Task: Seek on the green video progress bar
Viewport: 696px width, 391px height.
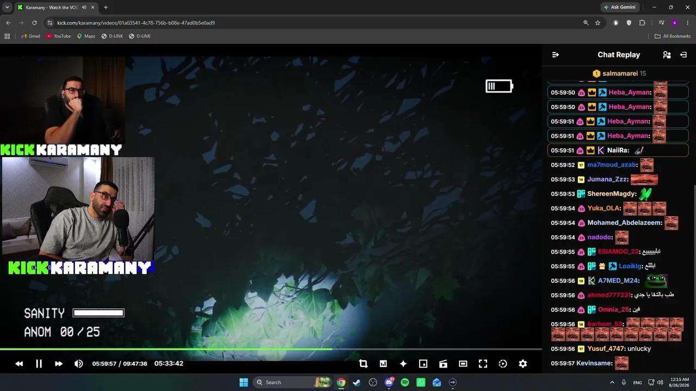Action: [271, 349]
